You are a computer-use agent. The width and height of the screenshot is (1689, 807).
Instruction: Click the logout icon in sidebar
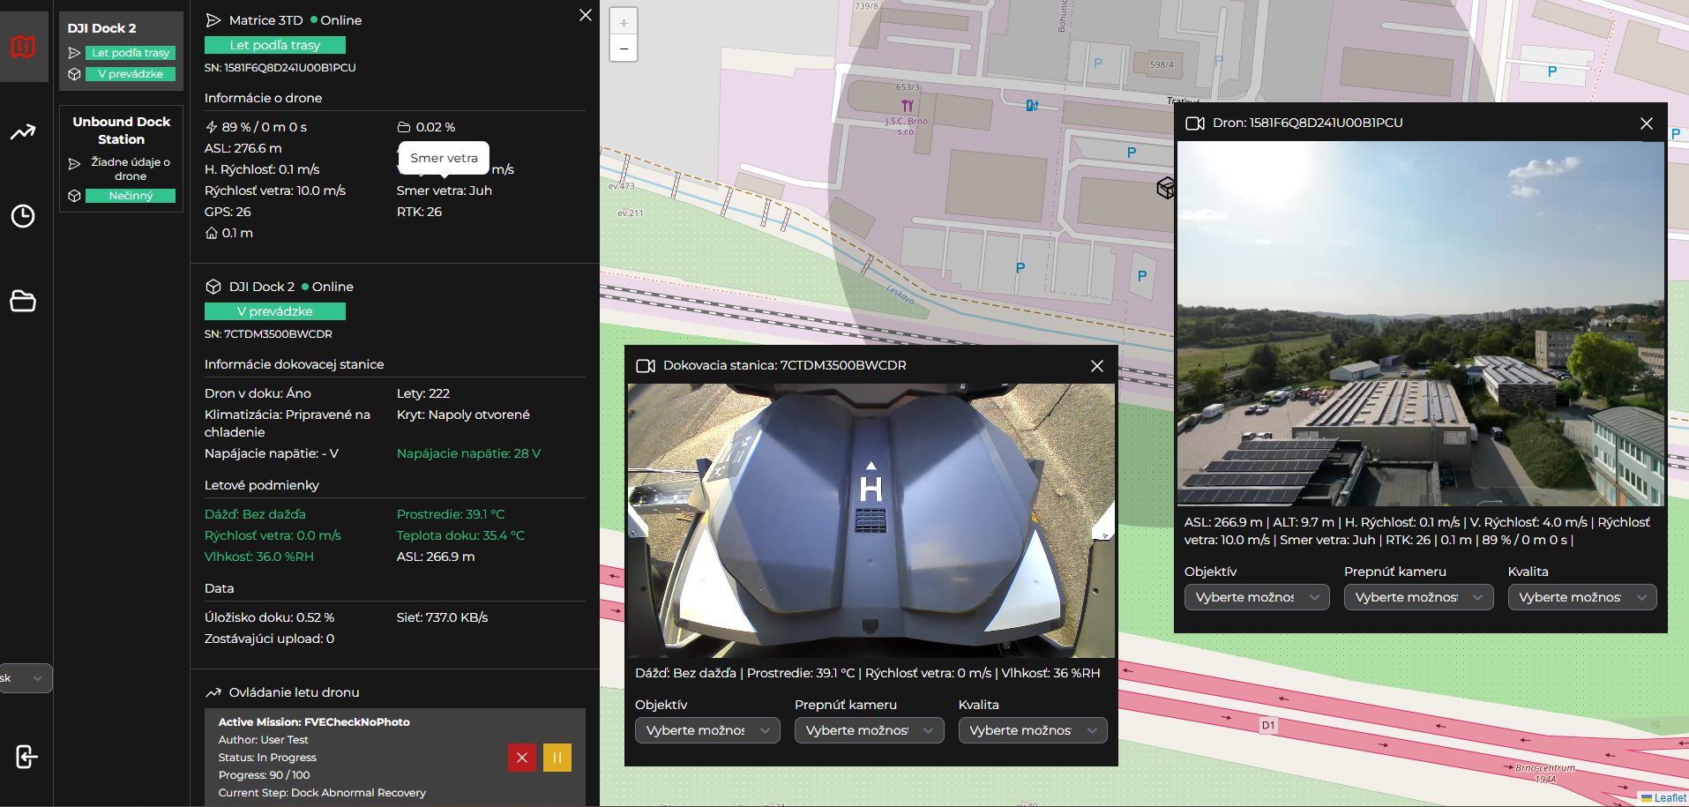coord(26,757)
